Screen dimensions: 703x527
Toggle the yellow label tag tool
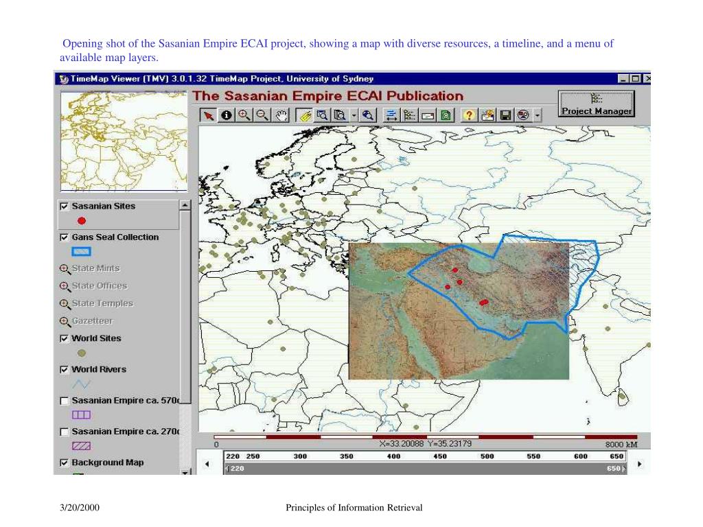click(x=304, y=115)
